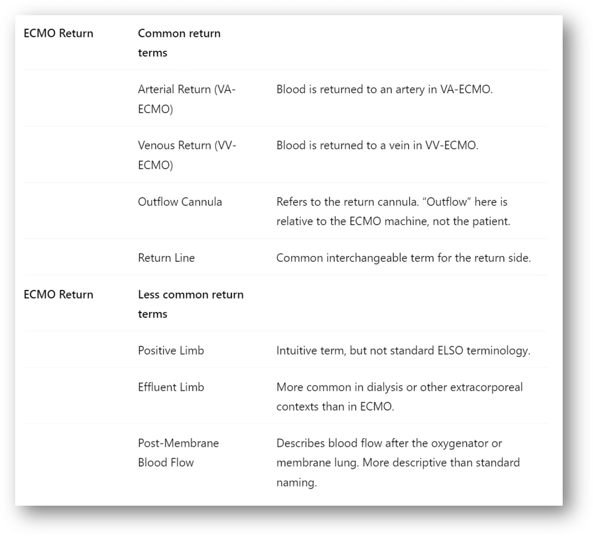Click the Effluent Limb term
The height and width of the screenshot is (536, 593).
(x=171, y=387)
